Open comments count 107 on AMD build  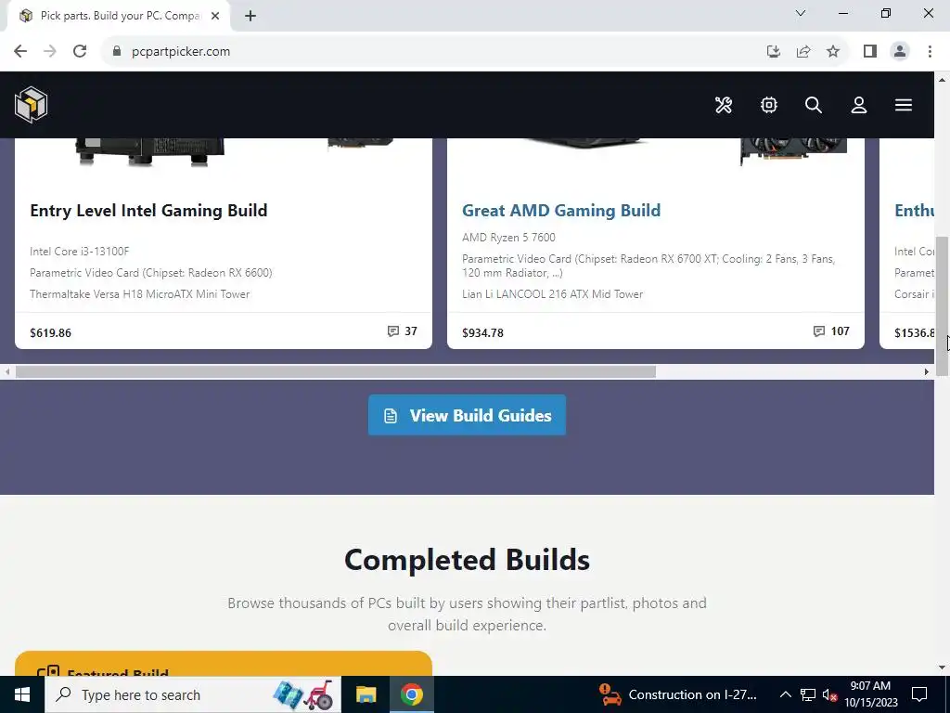pos(831,331)
